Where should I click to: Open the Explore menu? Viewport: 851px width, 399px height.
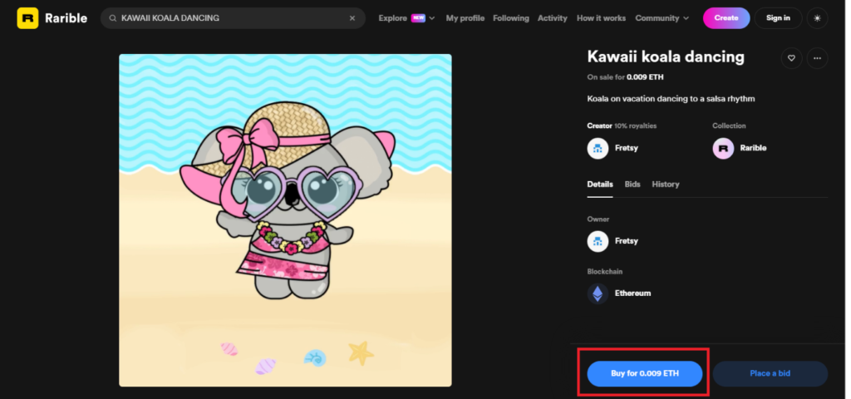tap(393, 18)
